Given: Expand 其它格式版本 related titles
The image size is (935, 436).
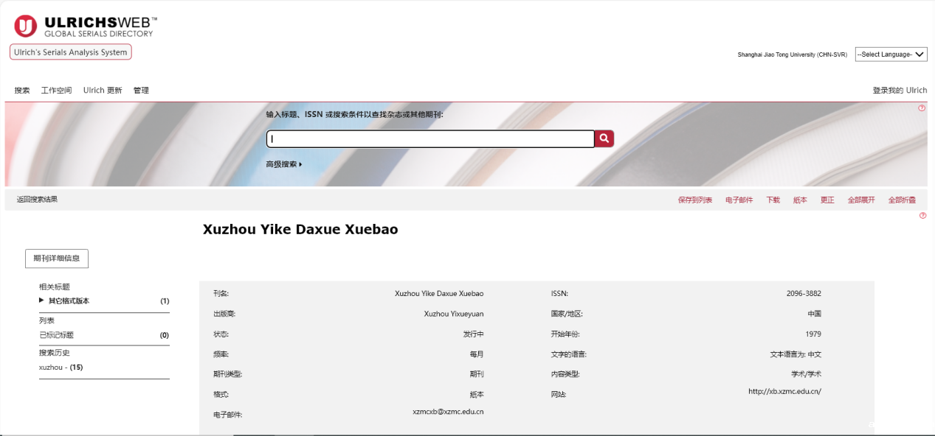Looking at the screenshot, I should 68,301.
